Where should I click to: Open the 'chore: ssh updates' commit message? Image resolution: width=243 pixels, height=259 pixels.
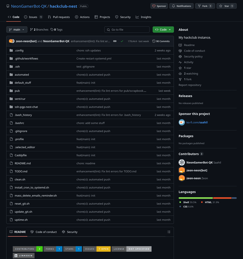(x=89, y=50)
